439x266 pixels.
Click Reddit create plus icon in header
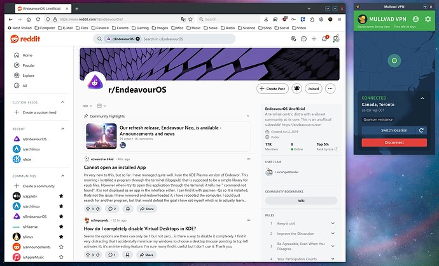314,39
